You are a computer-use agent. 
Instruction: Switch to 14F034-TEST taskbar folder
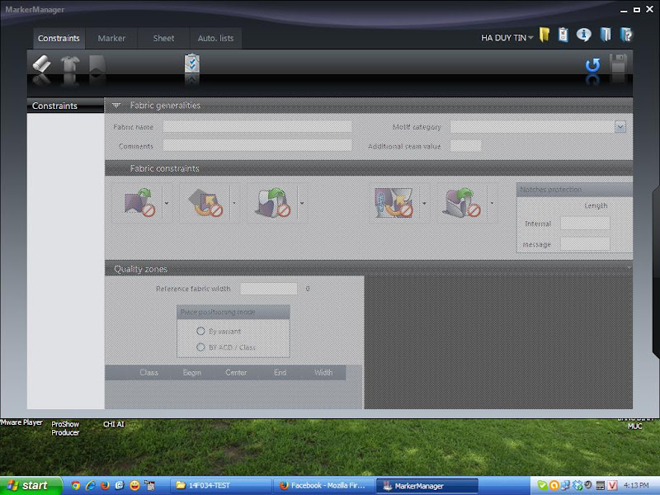point(221,486)
